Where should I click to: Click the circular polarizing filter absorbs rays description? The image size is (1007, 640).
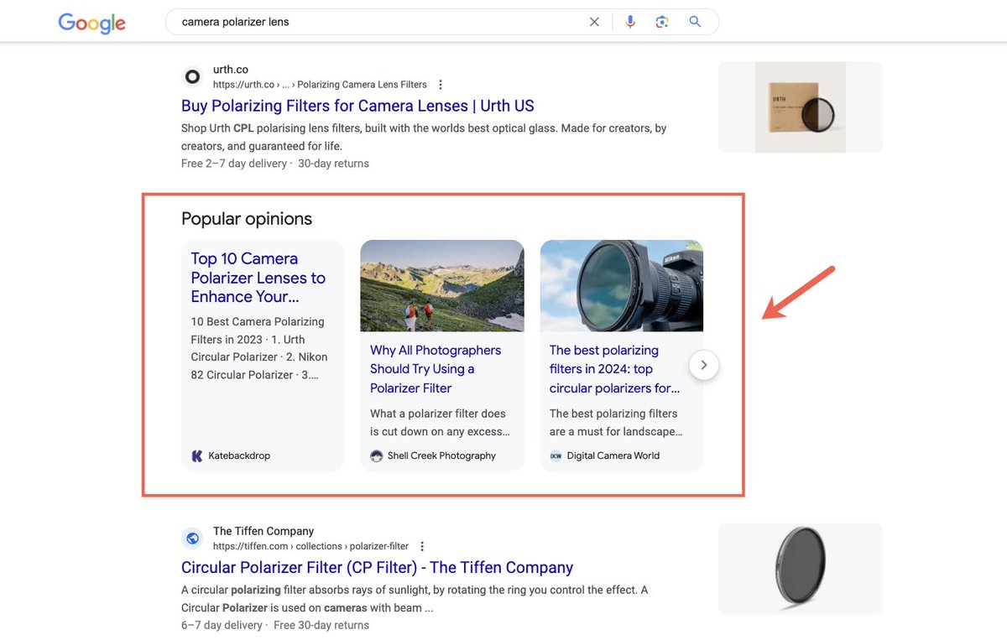[415, 599]
